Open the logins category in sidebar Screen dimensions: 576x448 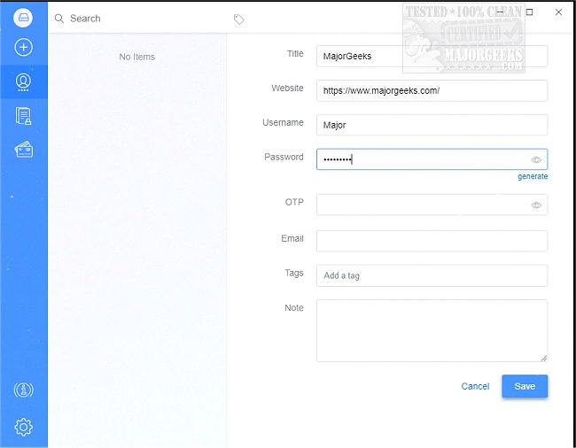coord(23,81)
